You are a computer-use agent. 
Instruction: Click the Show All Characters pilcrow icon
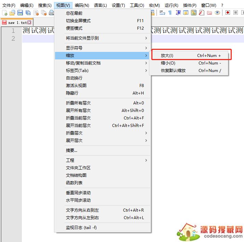click(x=170, y=13)
